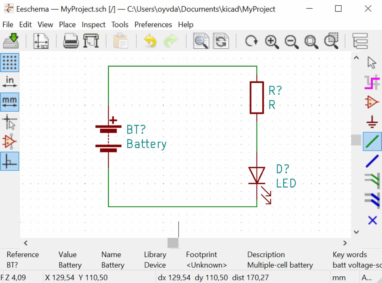This screenshot has height=283, width=382.
Task: Switch measurement units to inches
Action: [x=10, y=82]
